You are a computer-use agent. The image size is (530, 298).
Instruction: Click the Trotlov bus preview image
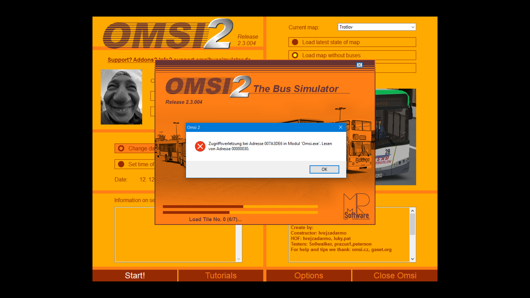(395, 137)
